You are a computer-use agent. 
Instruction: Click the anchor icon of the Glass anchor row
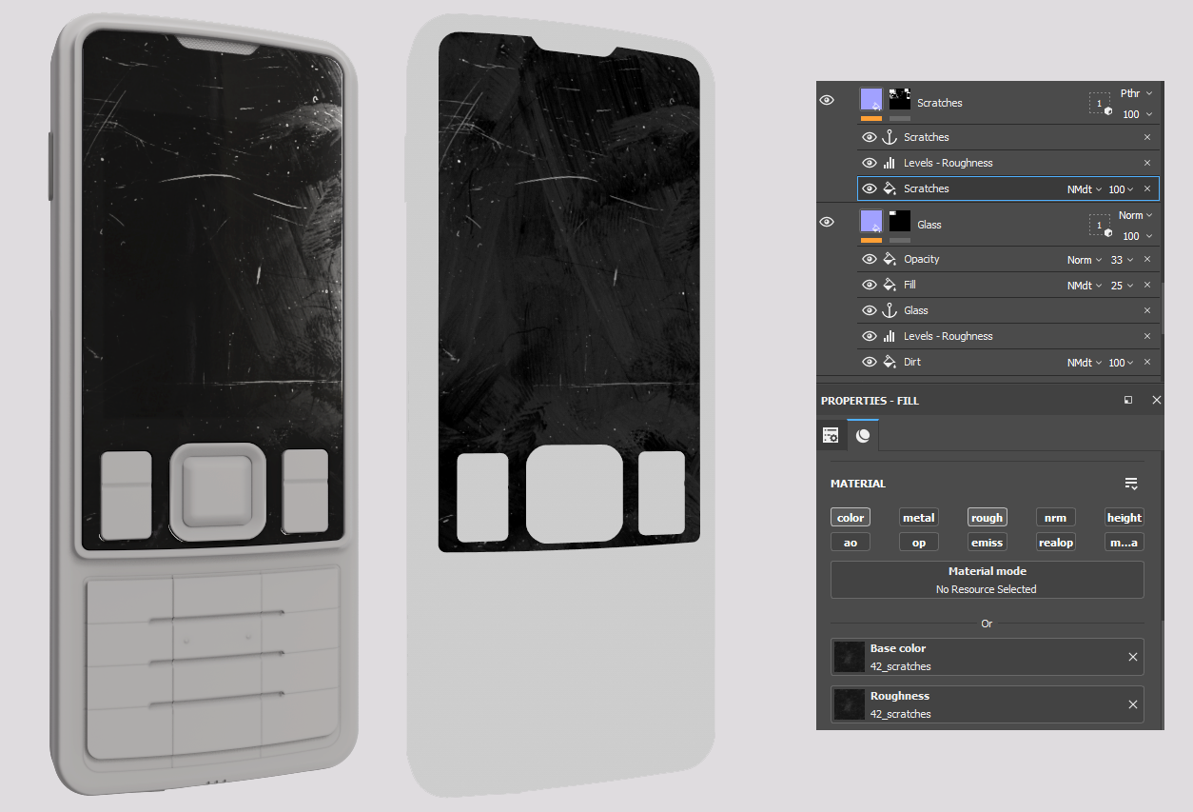890,310
